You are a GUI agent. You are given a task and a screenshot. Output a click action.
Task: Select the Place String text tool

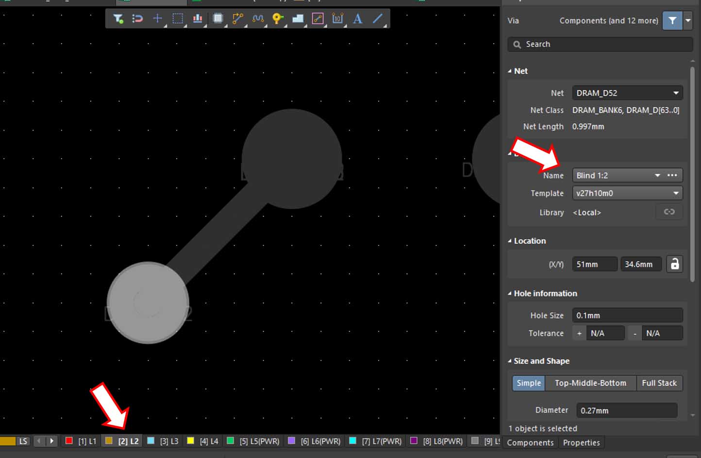coord(358,19)
